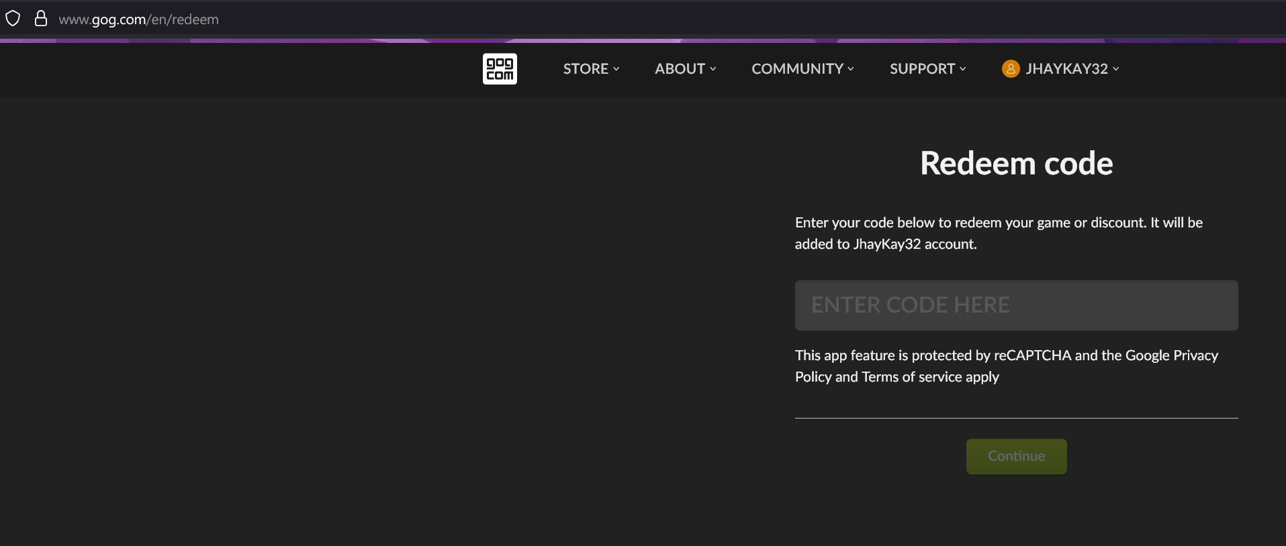The image size is (1286, 546).
Task: Expand the chevron beside SUPPORT
Action: 963,69
